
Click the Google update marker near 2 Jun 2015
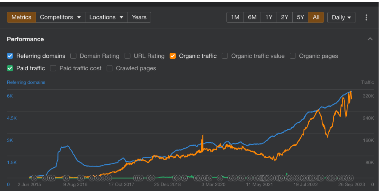tap(34, 178)
